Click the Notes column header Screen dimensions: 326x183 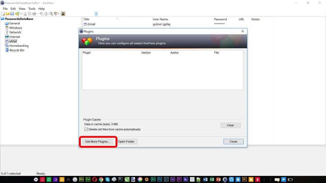coord(255,19)
